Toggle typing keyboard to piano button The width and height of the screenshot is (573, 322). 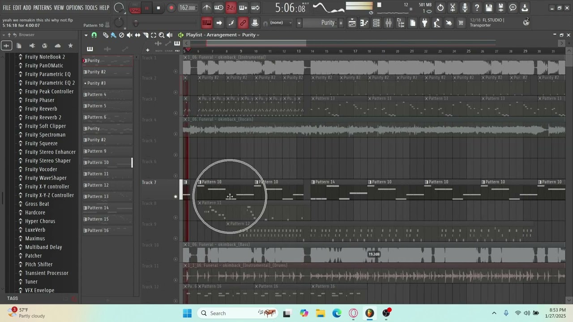[x=207, y=23]
